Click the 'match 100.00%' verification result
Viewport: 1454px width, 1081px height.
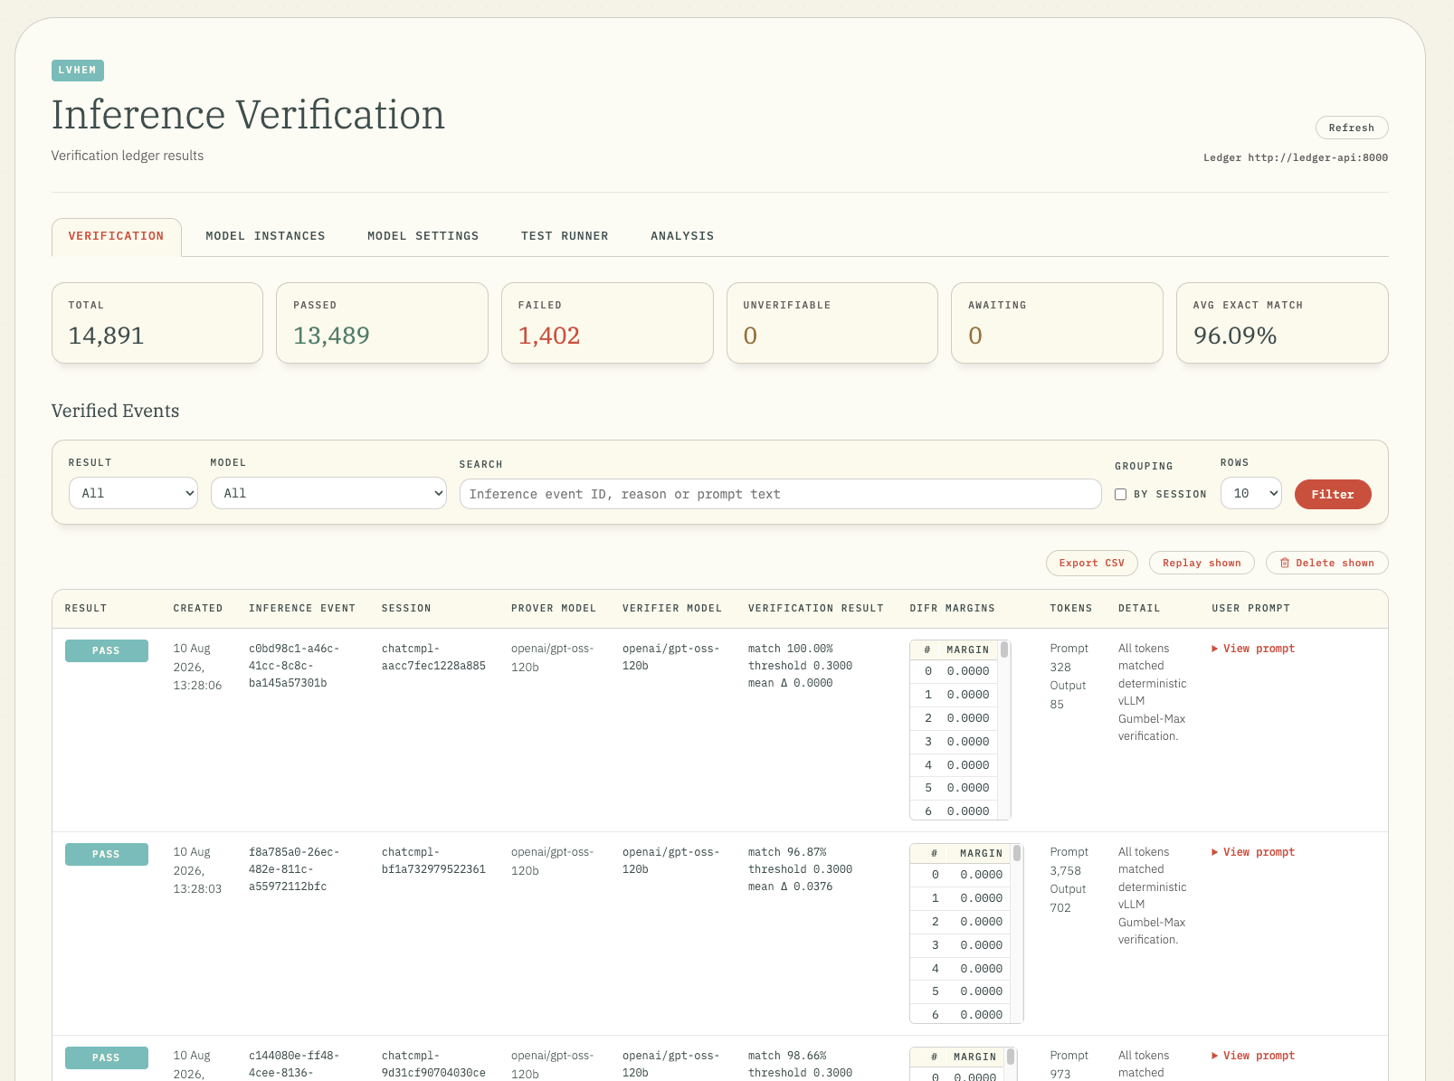(791, 649)
